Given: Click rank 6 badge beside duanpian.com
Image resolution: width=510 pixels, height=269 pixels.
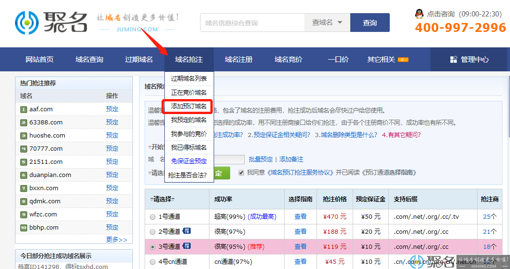Looking at the screenshot, I should tap(23, 175).
